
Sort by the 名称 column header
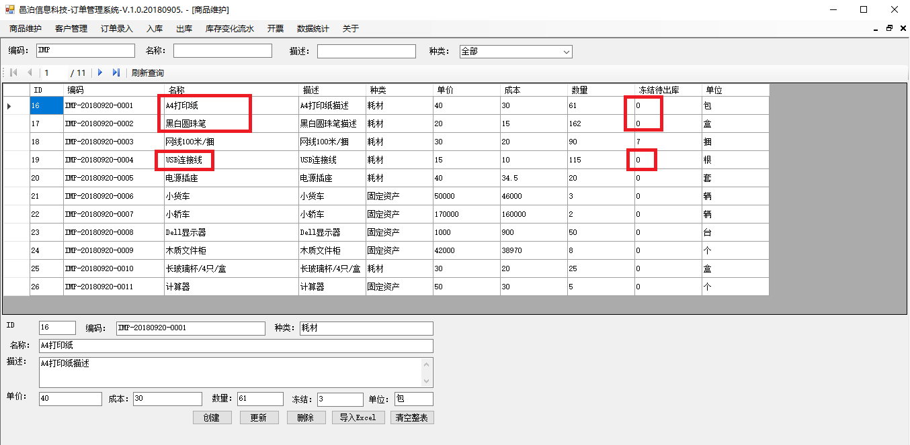pos(232,90)
